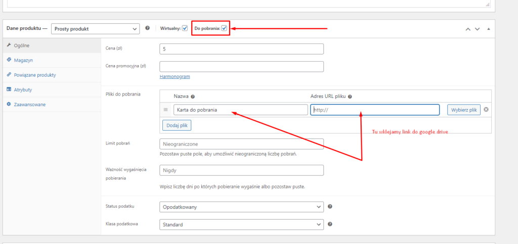Grab the file row reorder handle icon
The width and height of the screenshot is (518, 244).
click(x=166, y=110)
